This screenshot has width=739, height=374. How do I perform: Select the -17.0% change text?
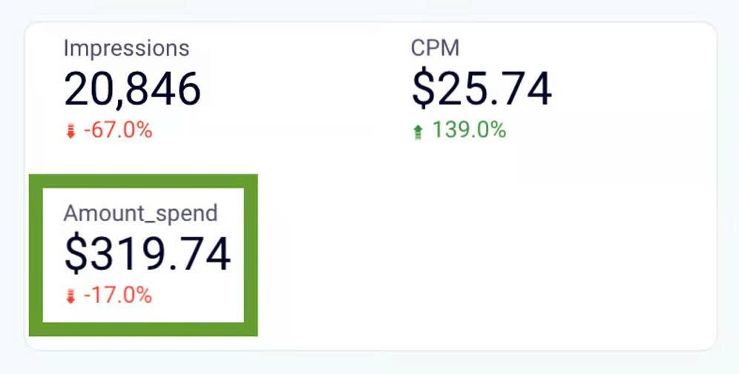(x=118, y=295)
